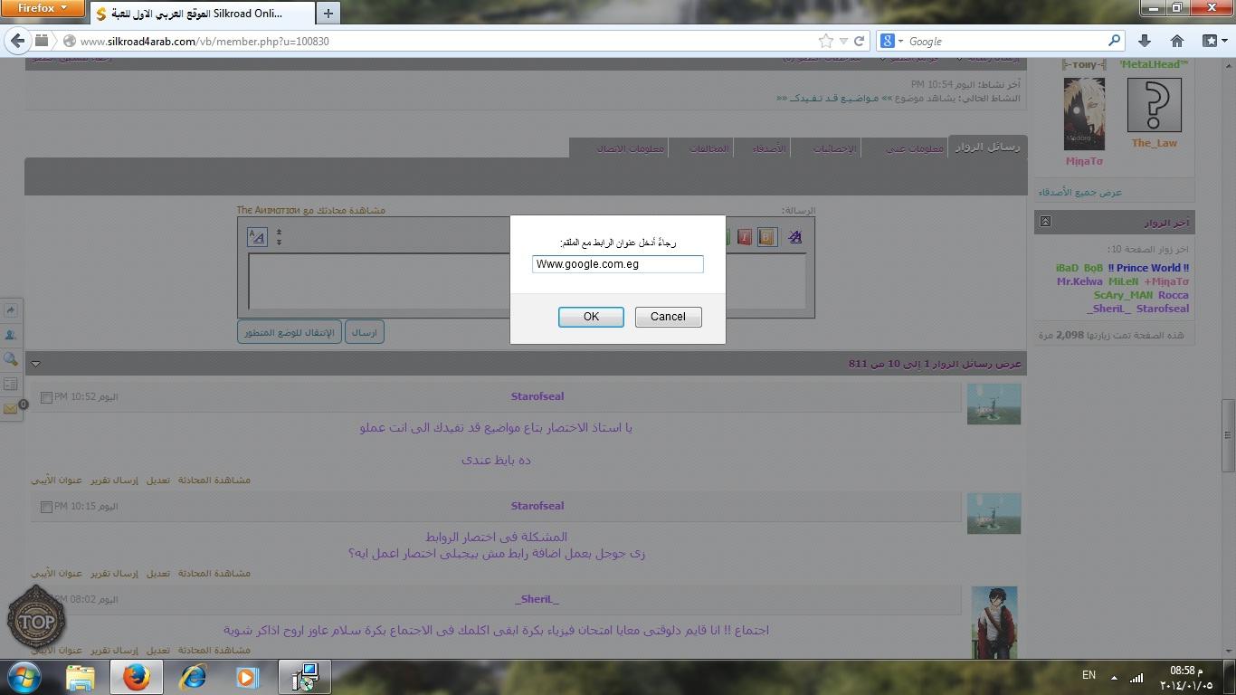
Task: Click الإنتقال للوضع المتطور advanced mode button
Action: [x=290, y=332]
